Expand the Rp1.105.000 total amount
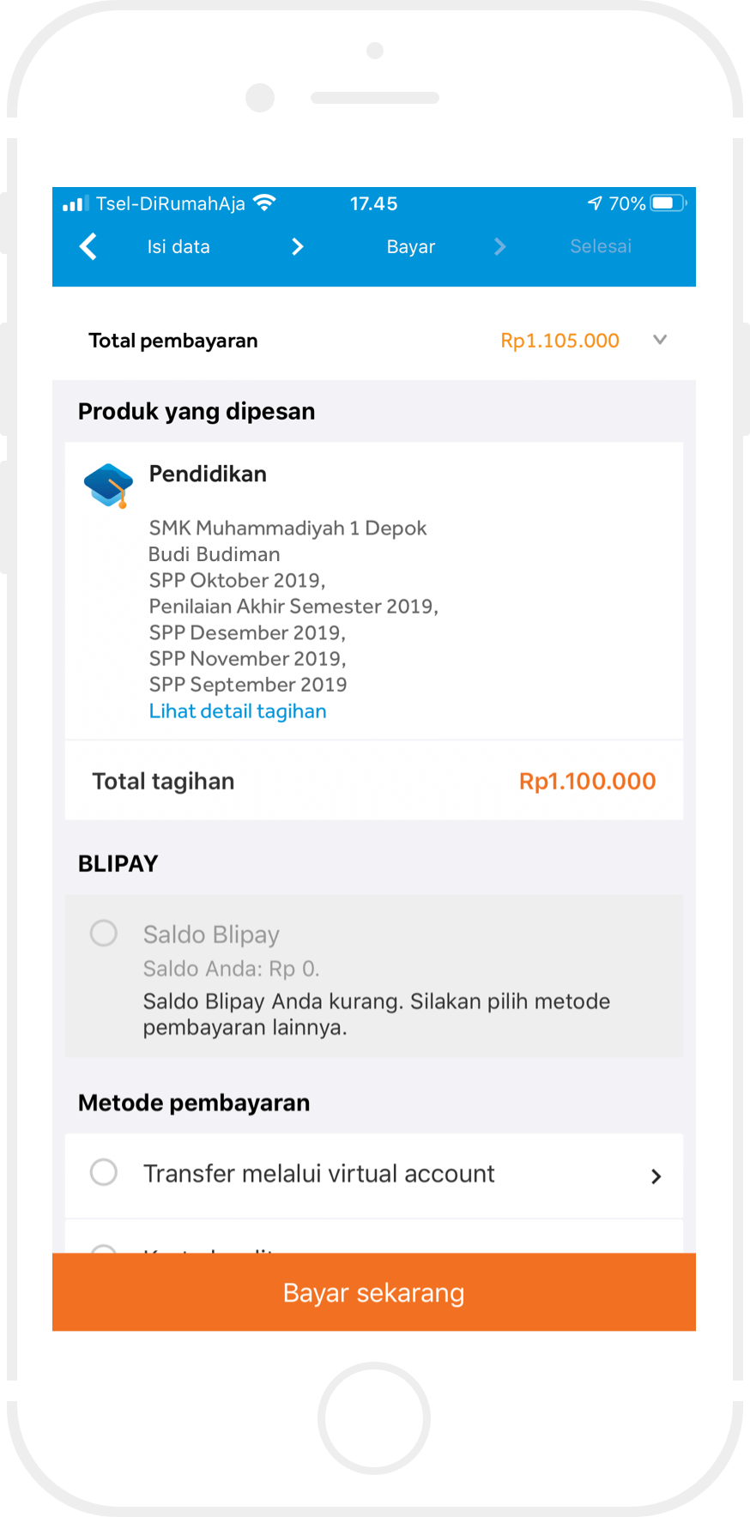 tap(559, 341)
